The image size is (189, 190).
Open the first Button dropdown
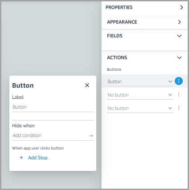point(140,82)
